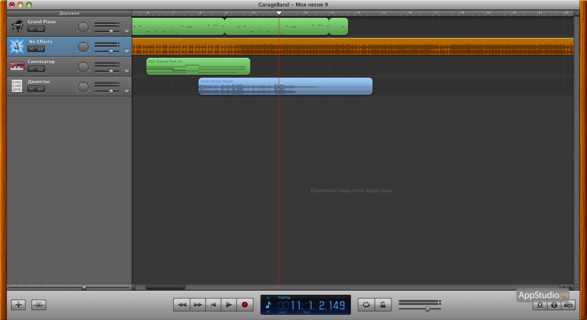Select the orange No Effects audio region

(353, 46)
